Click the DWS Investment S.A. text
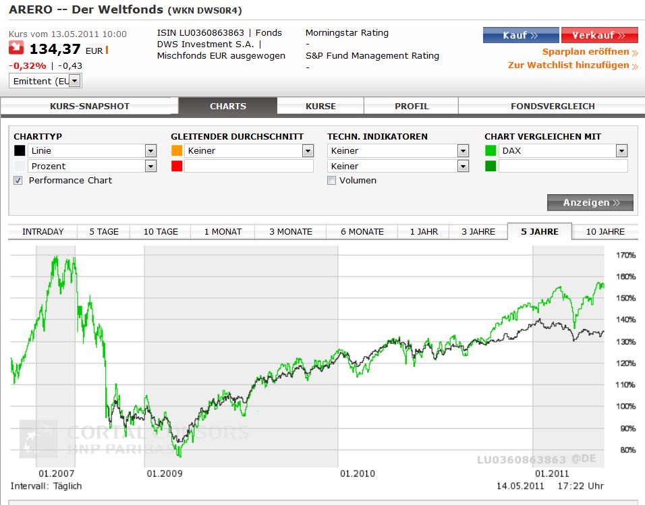Screen dimensions: 645x505 206,44
